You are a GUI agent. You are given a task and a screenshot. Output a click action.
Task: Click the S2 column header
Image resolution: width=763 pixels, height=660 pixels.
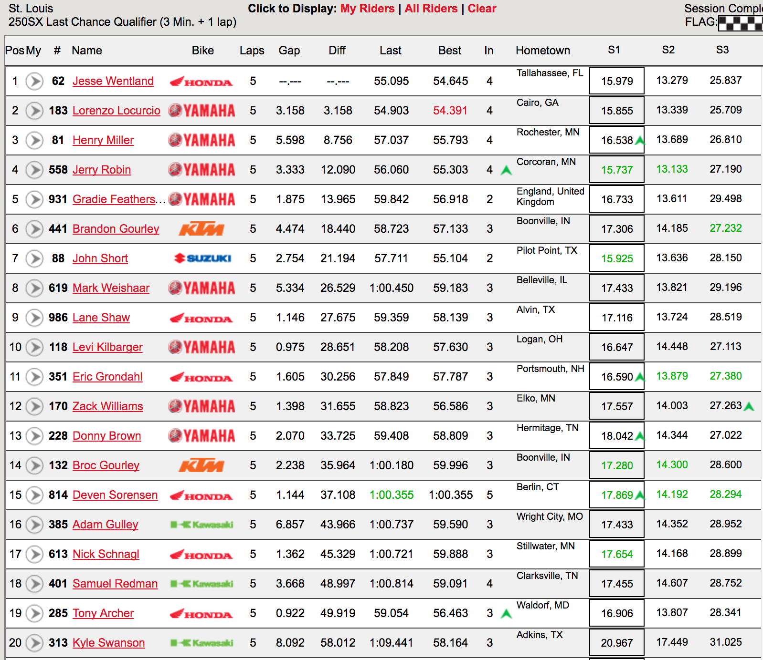tap(668, 50)
